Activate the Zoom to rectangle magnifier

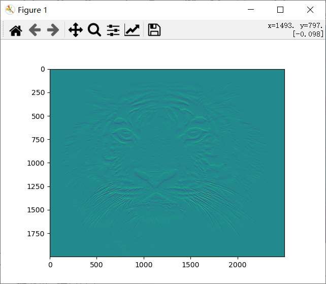click(x=94, y=30)
